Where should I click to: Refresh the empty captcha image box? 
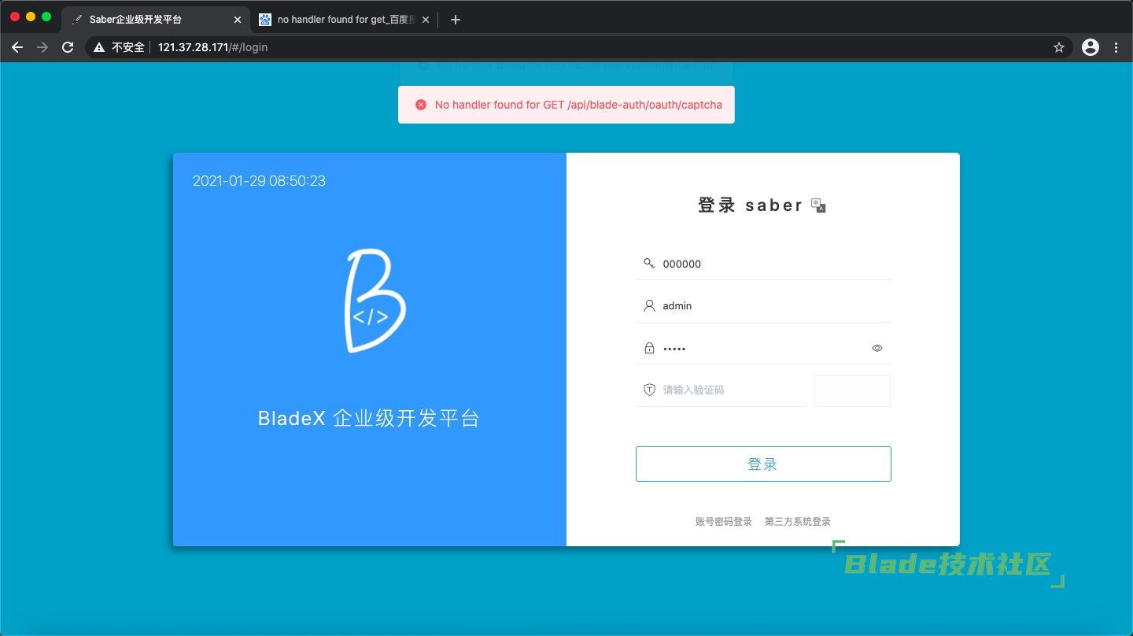pos(852,391)
